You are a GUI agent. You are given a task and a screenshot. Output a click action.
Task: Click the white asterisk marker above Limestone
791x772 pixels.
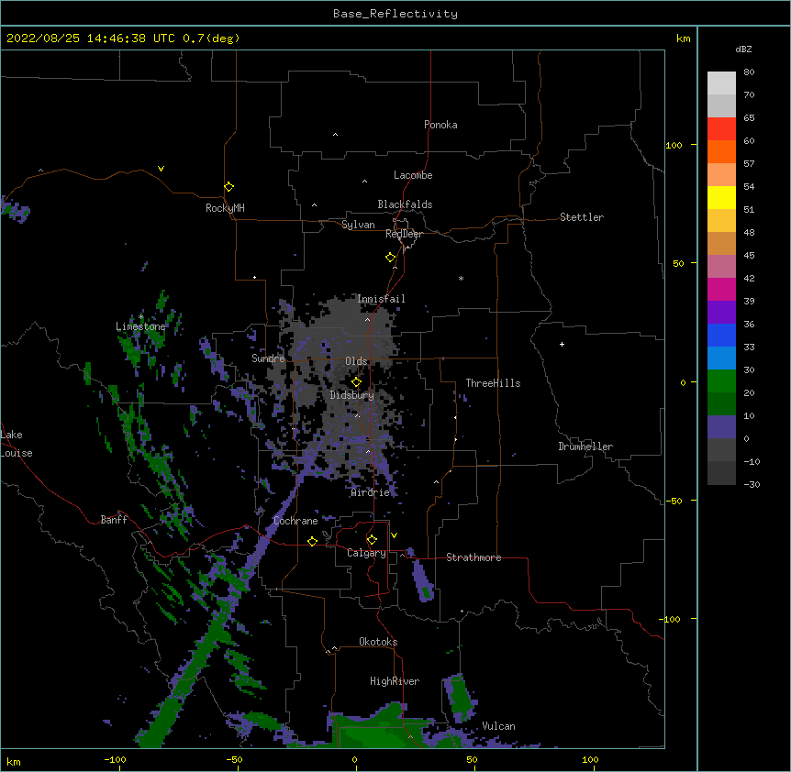tap(141, 317)
